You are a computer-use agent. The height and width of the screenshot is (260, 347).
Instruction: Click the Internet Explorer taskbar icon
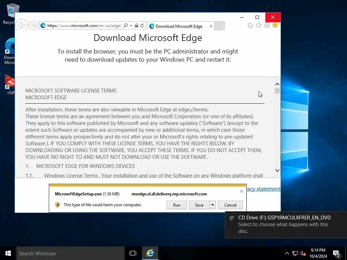pos(150,253)
